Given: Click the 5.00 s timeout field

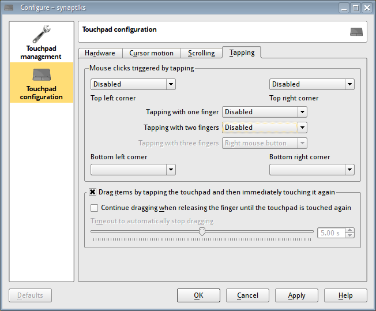Looking at the screenshot, I should [x=331, y=233].
